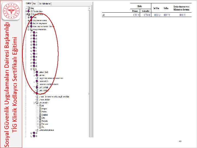This screenshot has height=148, width=197.
Task: Collapse the open letter L node
Action: pyautogui.click(x=31, y=69)
